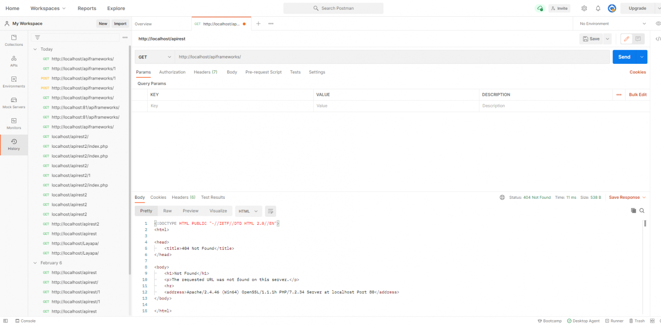Click the edit pencil icon
The height and width of the screenshot is (325, 661).
click(x=627, y=39)
